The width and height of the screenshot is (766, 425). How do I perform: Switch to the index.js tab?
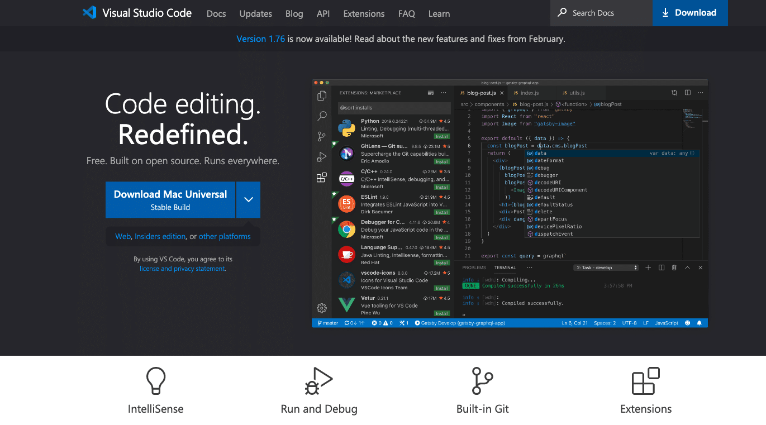[x=530, y=93]
